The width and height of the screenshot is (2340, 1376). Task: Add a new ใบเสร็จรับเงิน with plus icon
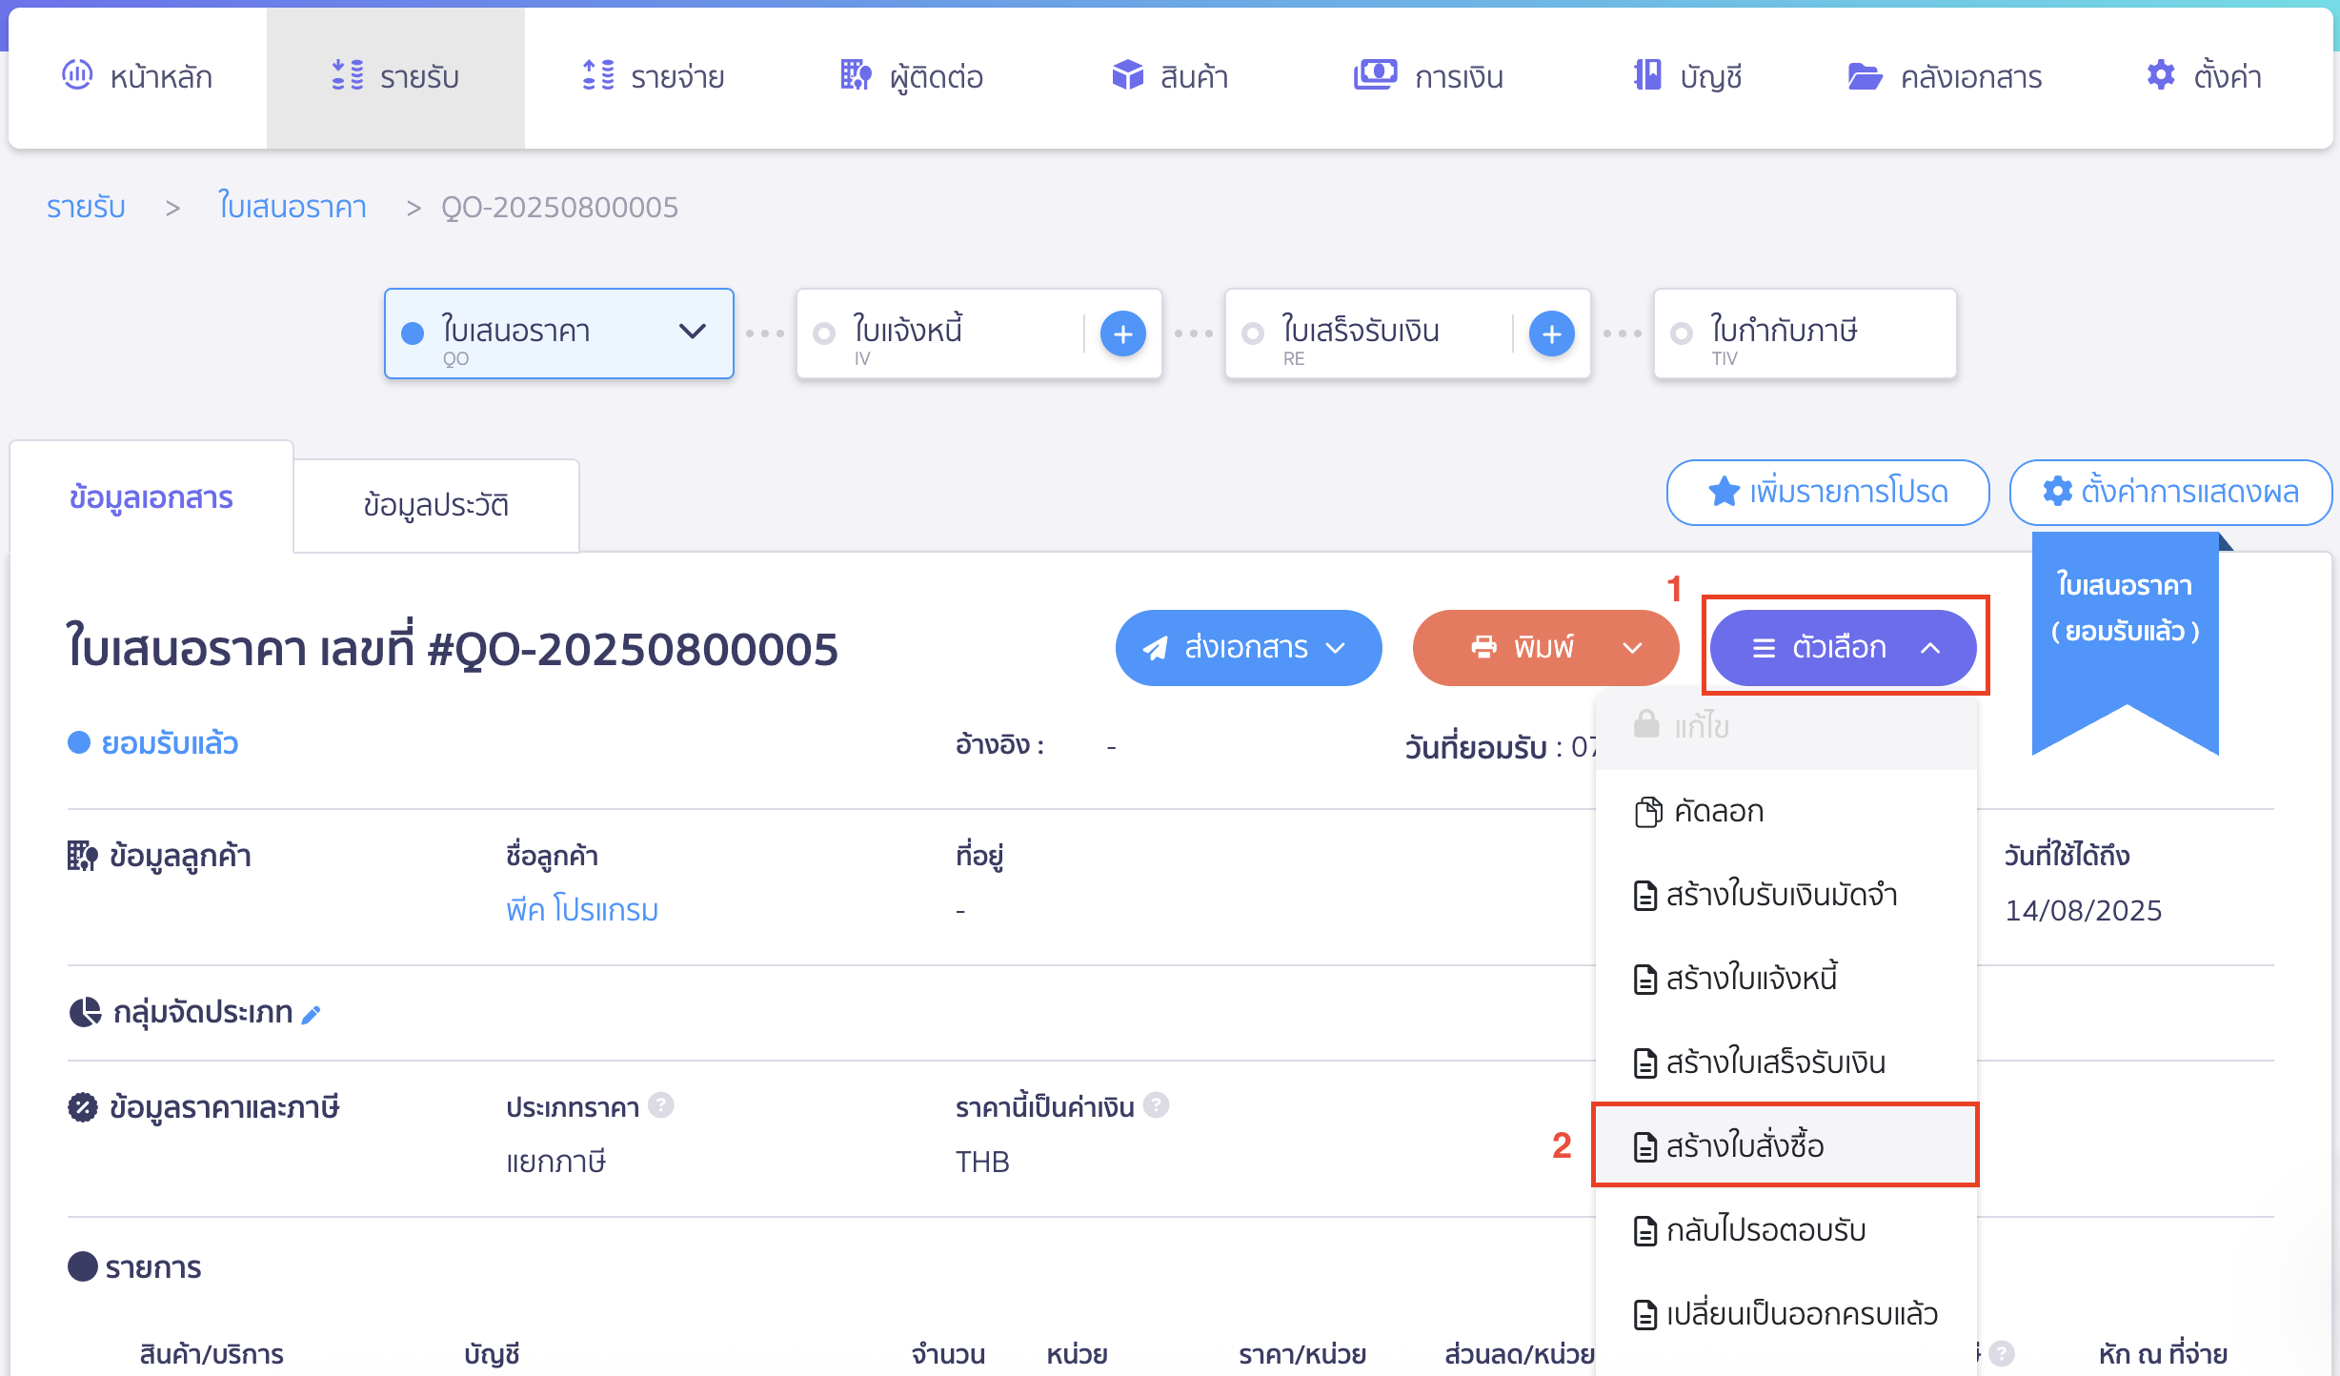1552,334
